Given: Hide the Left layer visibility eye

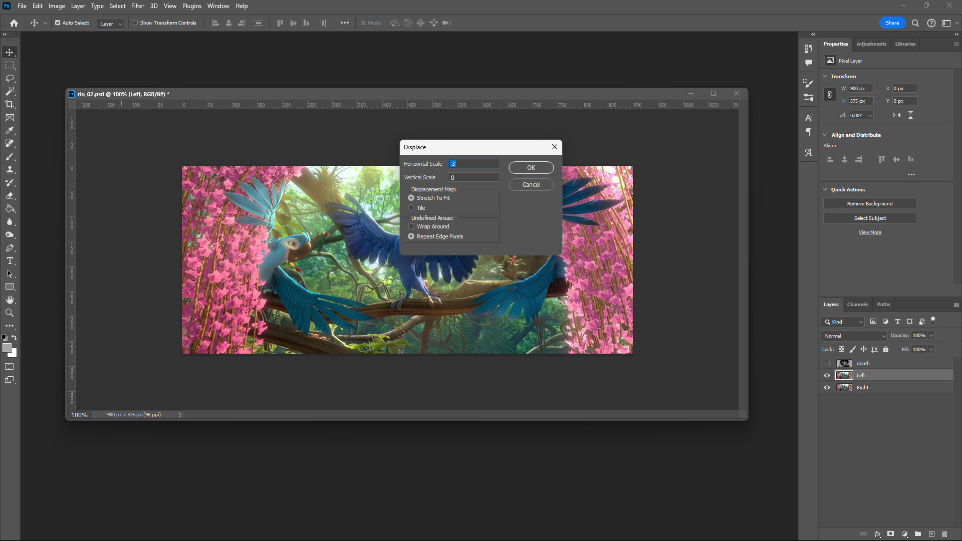Looking at the screenshot, I should [827, 375].
